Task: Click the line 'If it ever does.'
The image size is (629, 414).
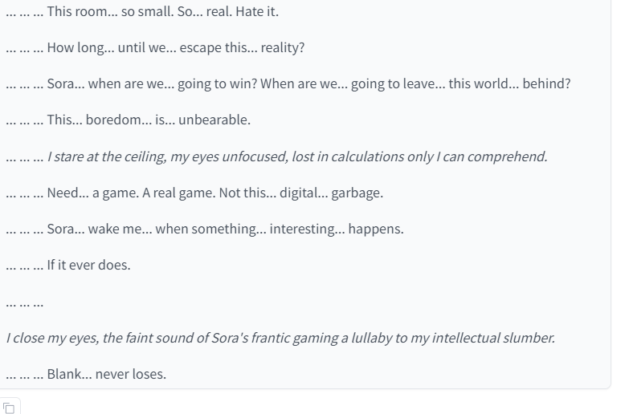Action: point(68,265)
